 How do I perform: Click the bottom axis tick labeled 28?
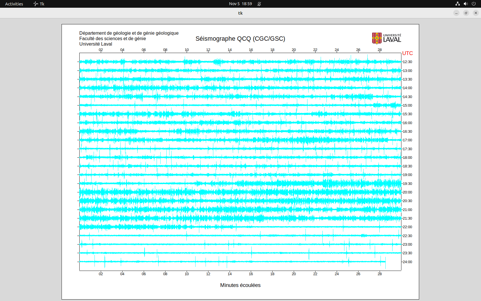380,274
